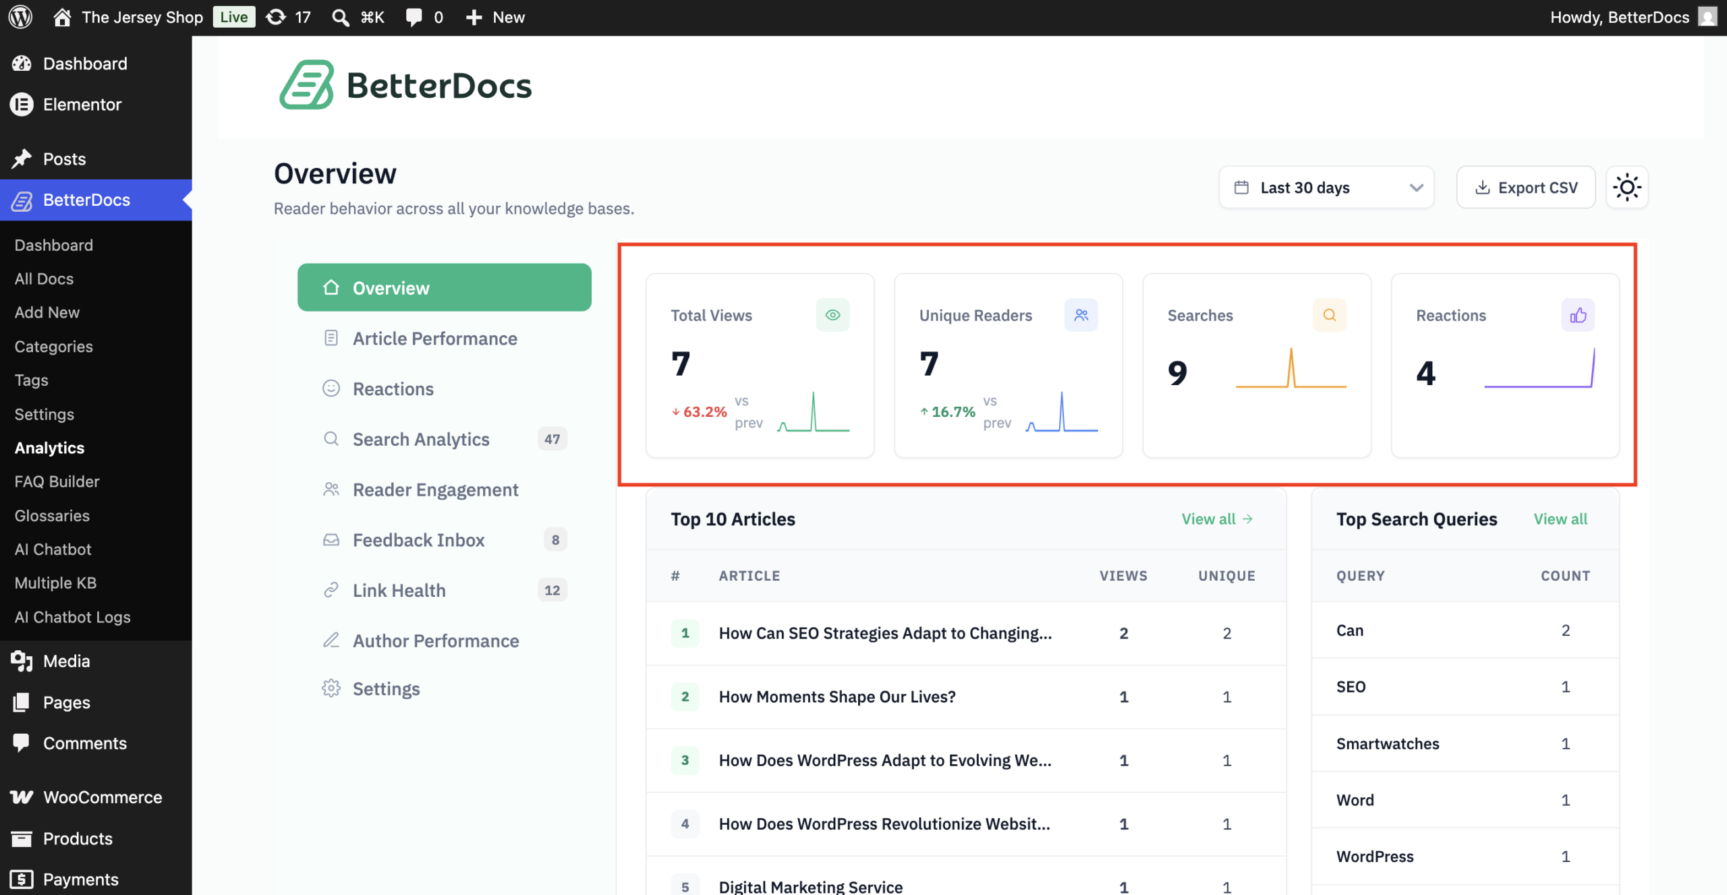Select Analytics submenu item

tap(49, 448)
